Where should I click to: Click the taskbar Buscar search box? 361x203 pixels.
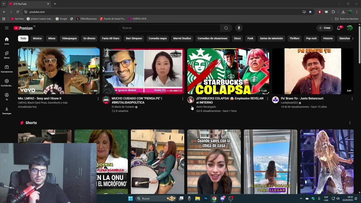(156, 198)
